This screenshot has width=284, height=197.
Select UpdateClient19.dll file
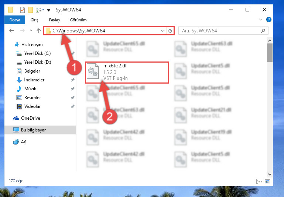211,132
